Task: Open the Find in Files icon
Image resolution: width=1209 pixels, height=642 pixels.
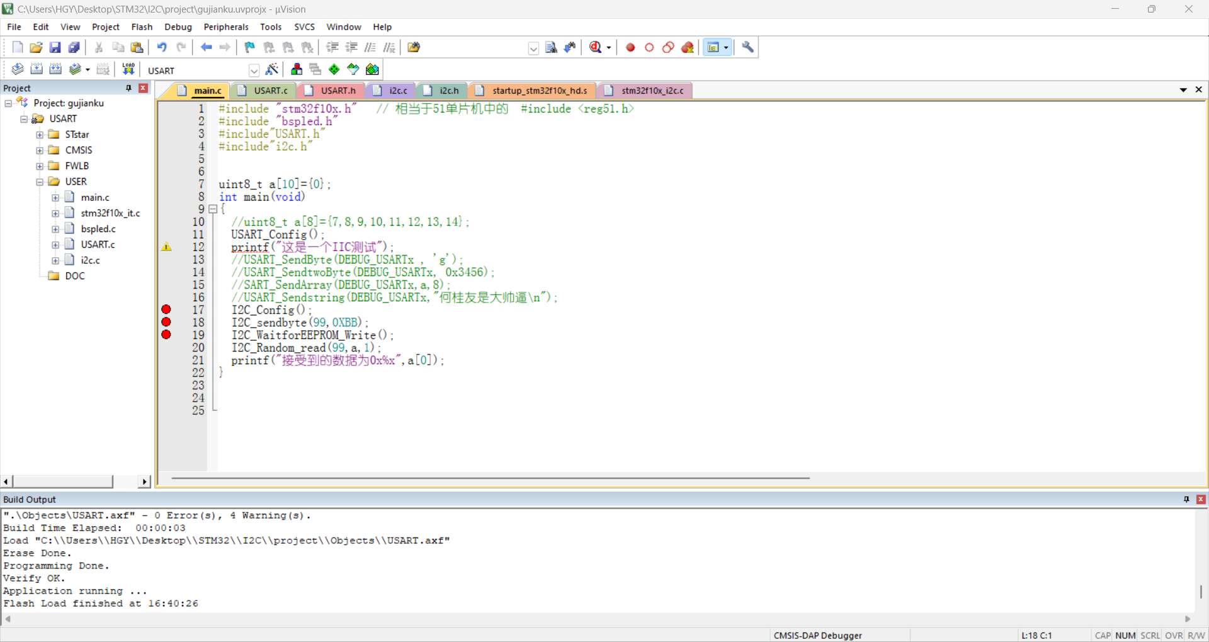Action: pos(414,47)
